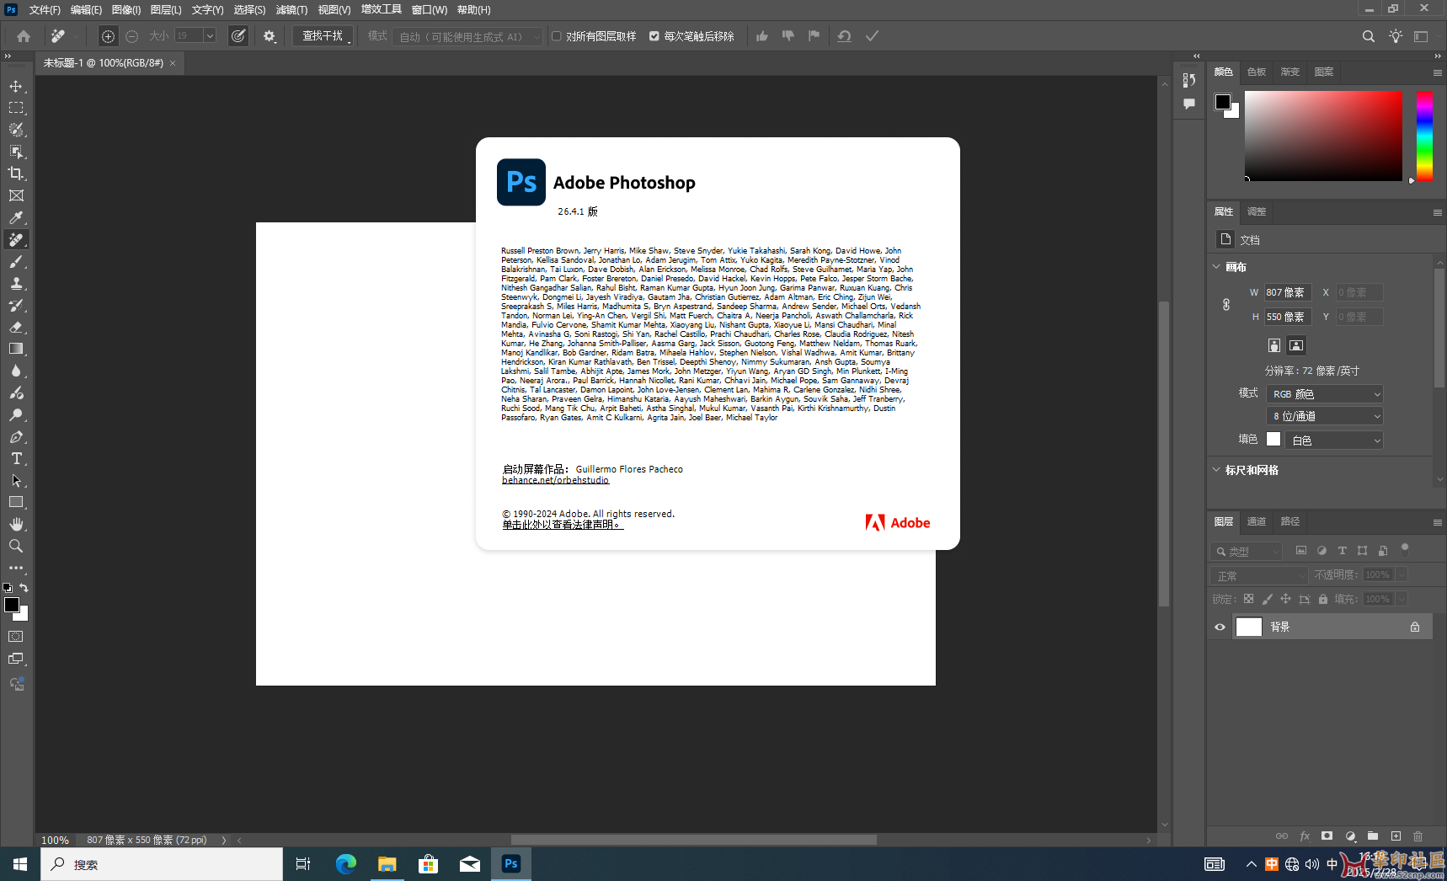Viewport: 1447px width, 881px height.
Task: Toggle the width-height link chain icon
Action: pos(1226,305)
